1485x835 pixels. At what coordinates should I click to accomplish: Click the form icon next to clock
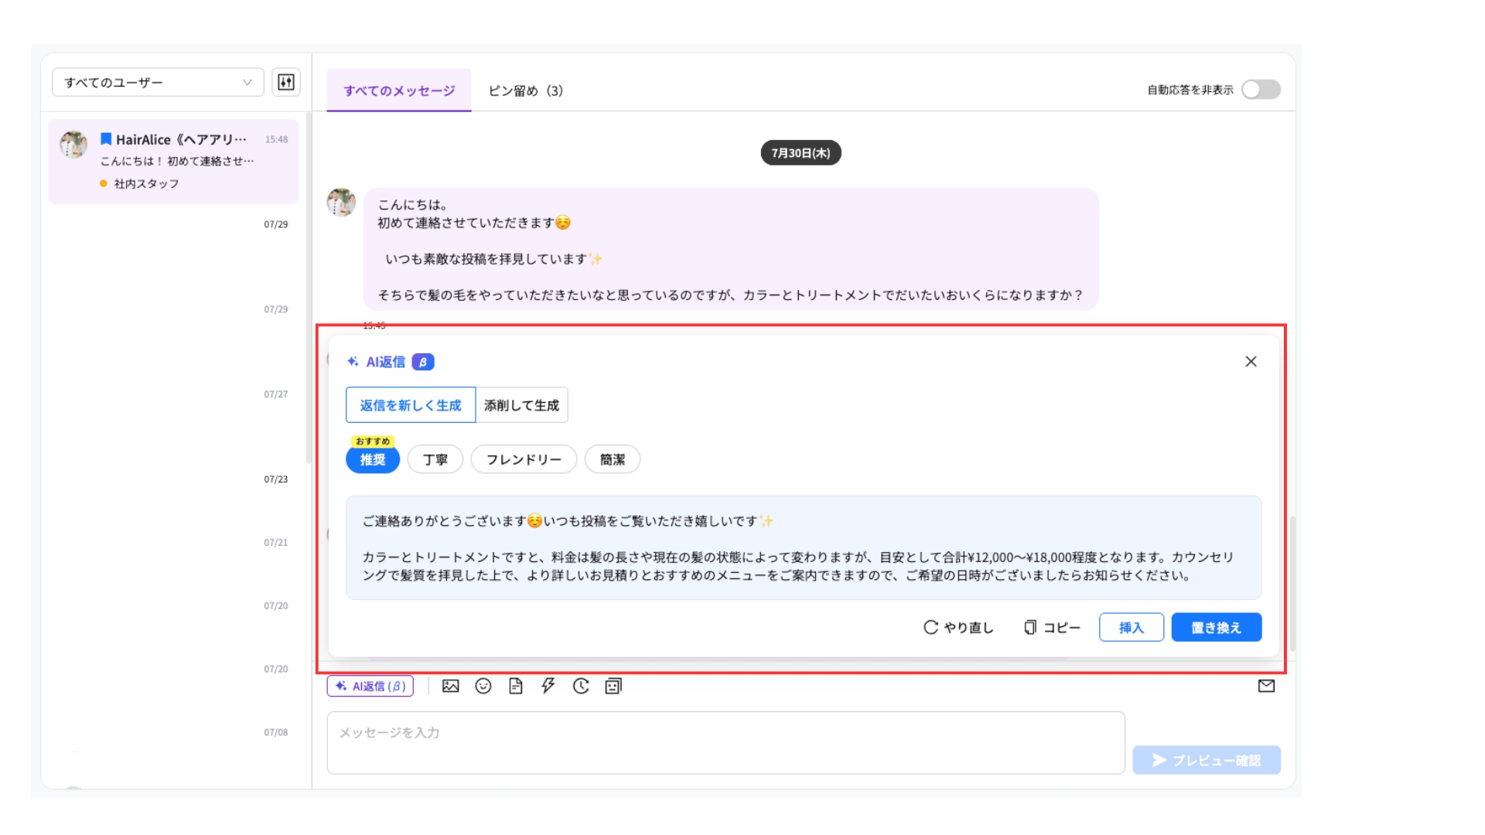pos(613,686)
